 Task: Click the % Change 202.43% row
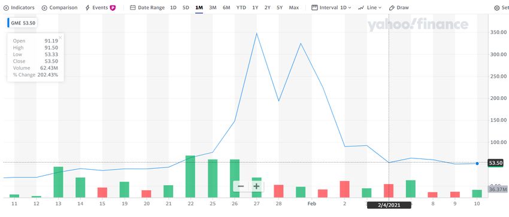(35, 75)
